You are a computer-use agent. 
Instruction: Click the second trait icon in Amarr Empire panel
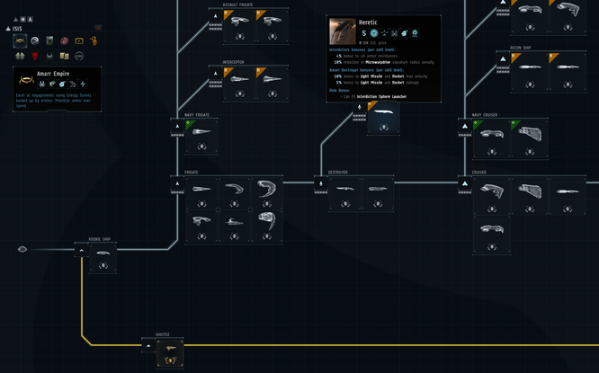click(x=52, y=84)
